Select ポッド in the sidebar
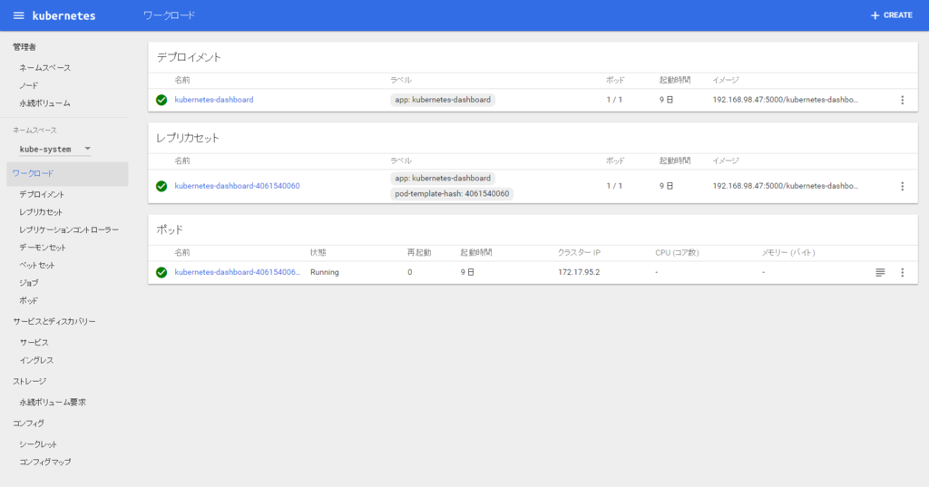The height and width of the screenshot is (487, 929). tap(28, 301)
